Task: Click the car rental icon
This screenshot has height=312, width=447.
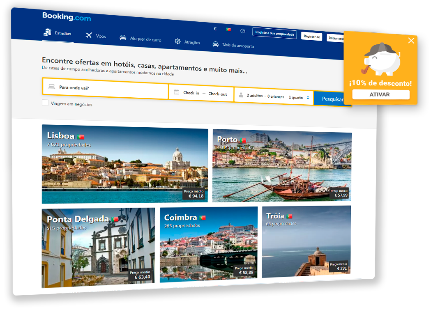Action: tap(123, 37)
